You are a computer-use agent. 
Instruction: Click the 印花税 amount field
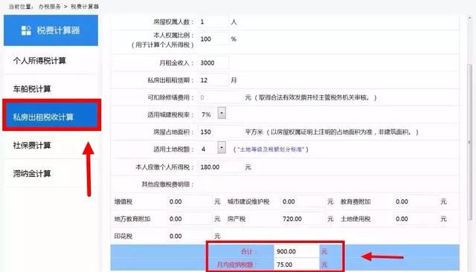coord(190,236)
